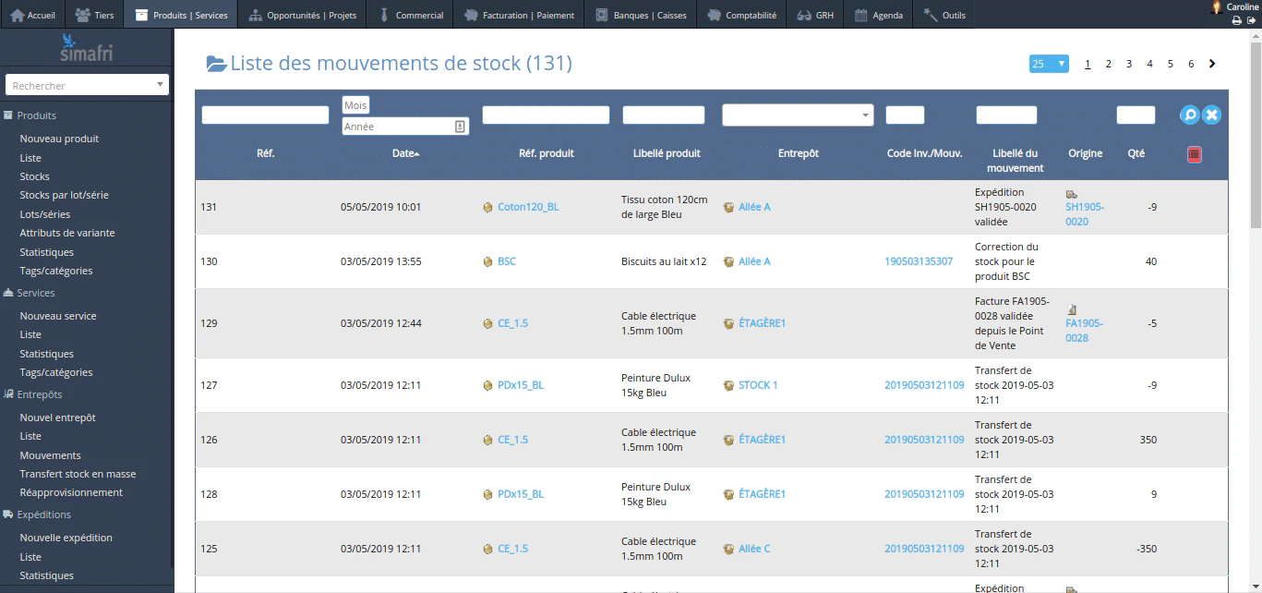Open the Commercial menu
Image resolution: width=1262 pixels, height=593 pixels.
pyautogui.click(x=411, y=15)
